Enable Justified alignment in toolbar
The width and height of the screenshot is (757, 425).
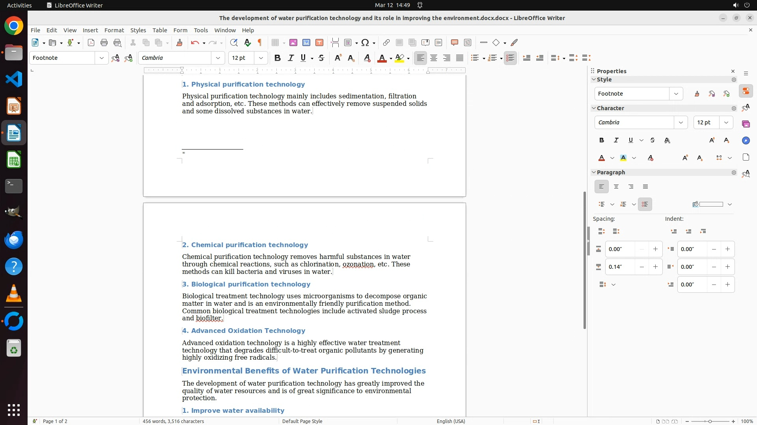pyautogui.click(x=460, y=58)
